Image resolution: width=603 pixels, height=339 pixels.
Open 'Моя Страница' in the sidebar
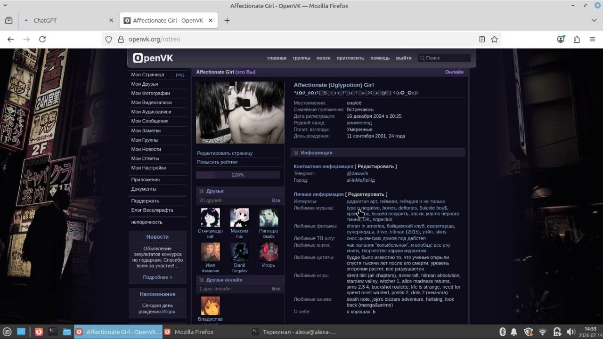click(x=147, y=74)
